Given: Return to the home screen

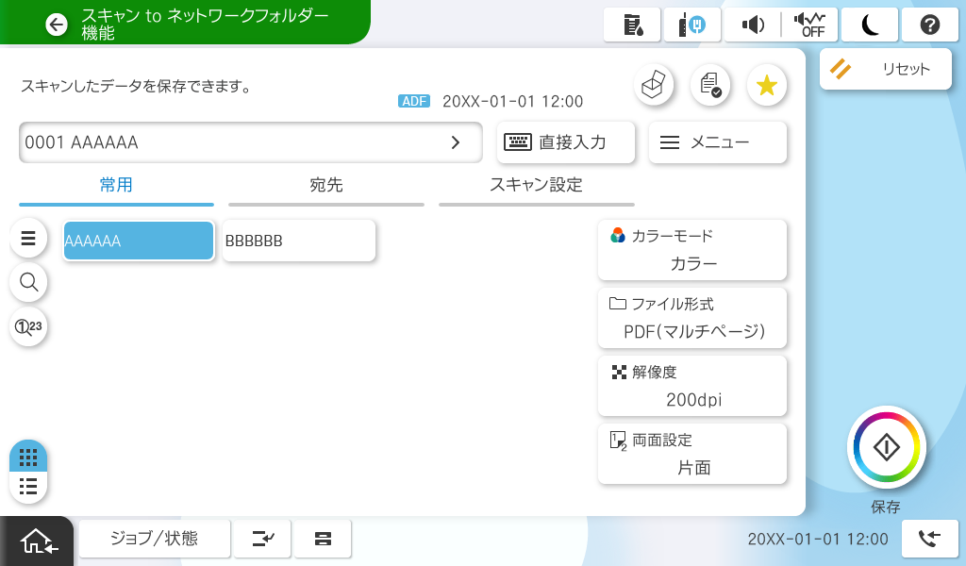Looking at the screenshot, I should [x=36, y=541].
